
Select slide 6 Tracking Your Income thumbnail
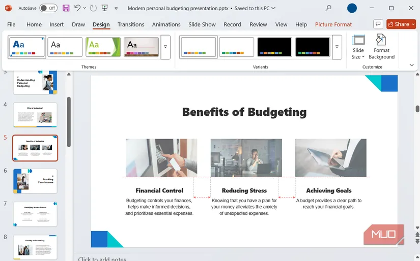tap(35, 181)
